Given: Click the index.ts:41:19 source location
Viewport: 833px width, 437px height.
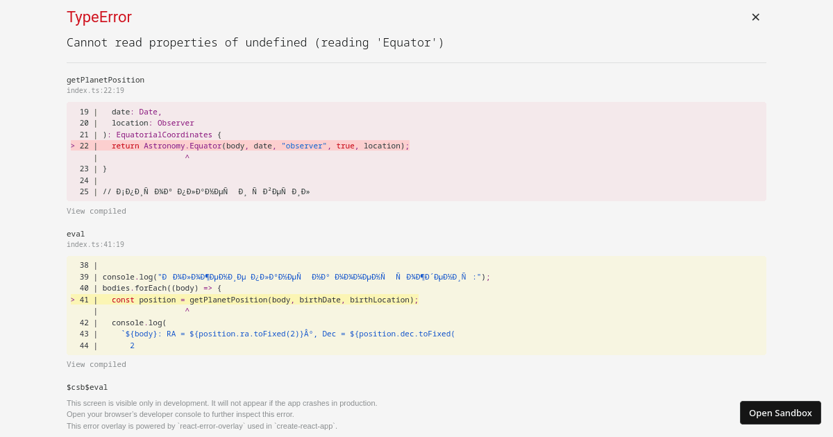Looking at the screenshot, I should click(x=95, y=244).
